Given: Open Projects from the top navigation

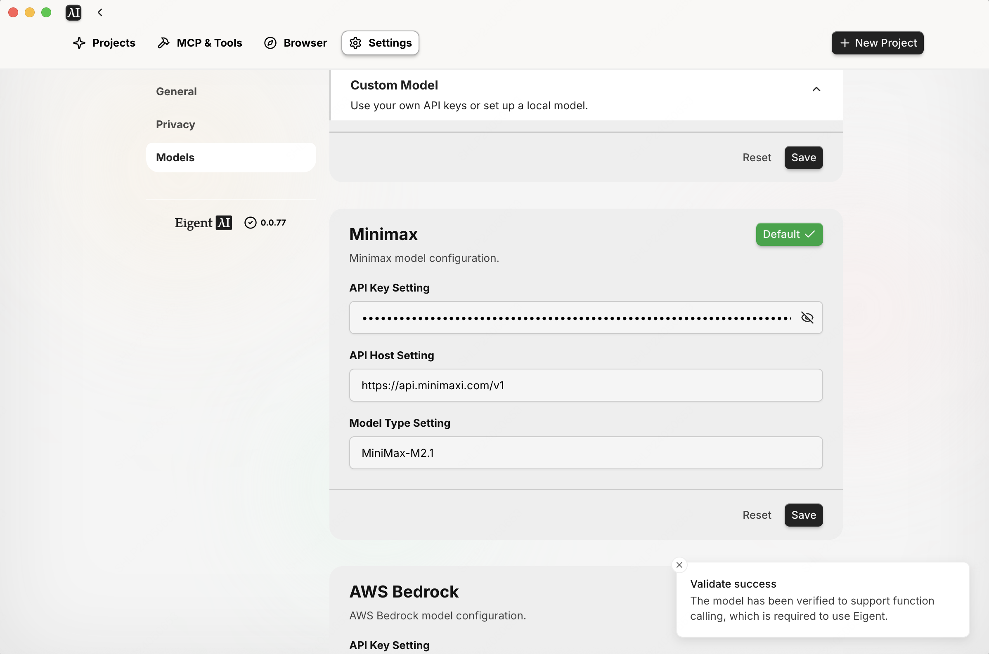Looking at the screenshot, I should 104,43.
